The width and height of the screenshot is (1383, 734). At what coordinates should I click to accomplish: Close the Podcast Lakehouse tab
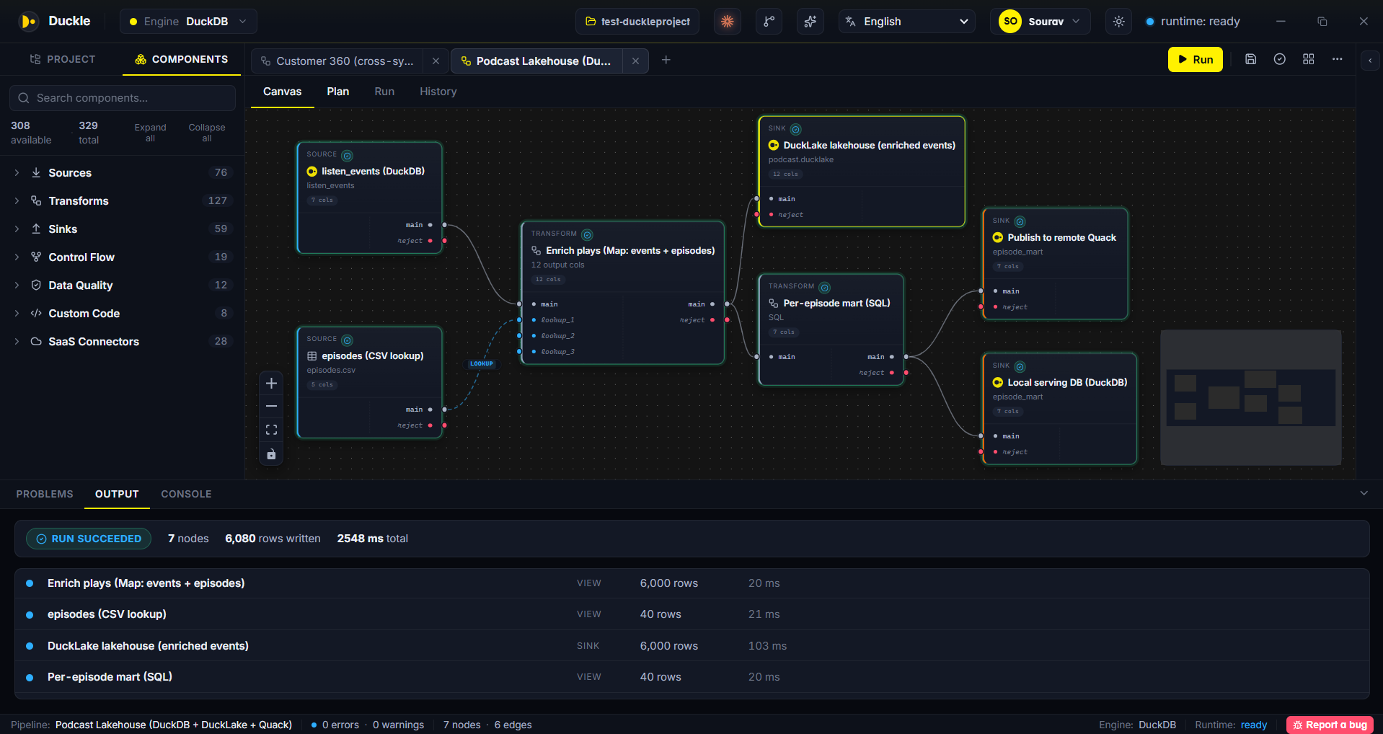(x=635, y=61)
